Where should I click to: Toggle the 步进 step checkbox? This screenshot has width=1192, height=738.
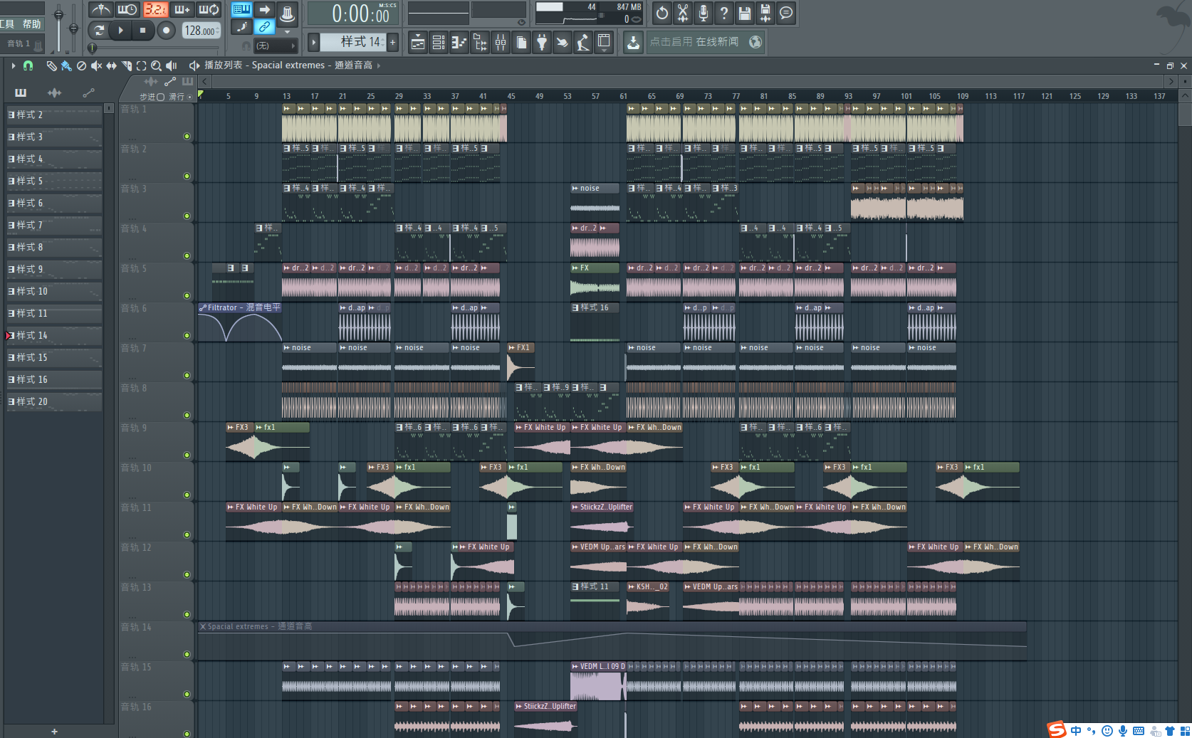(160, 97)
